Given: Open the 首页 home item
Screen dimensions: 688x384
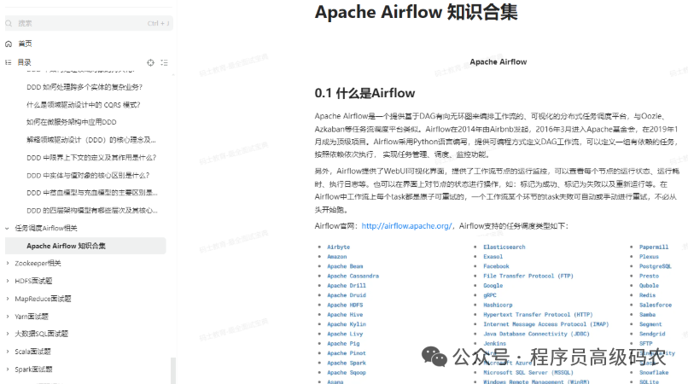Looking at the screenshot, I should tap(25, 44).
